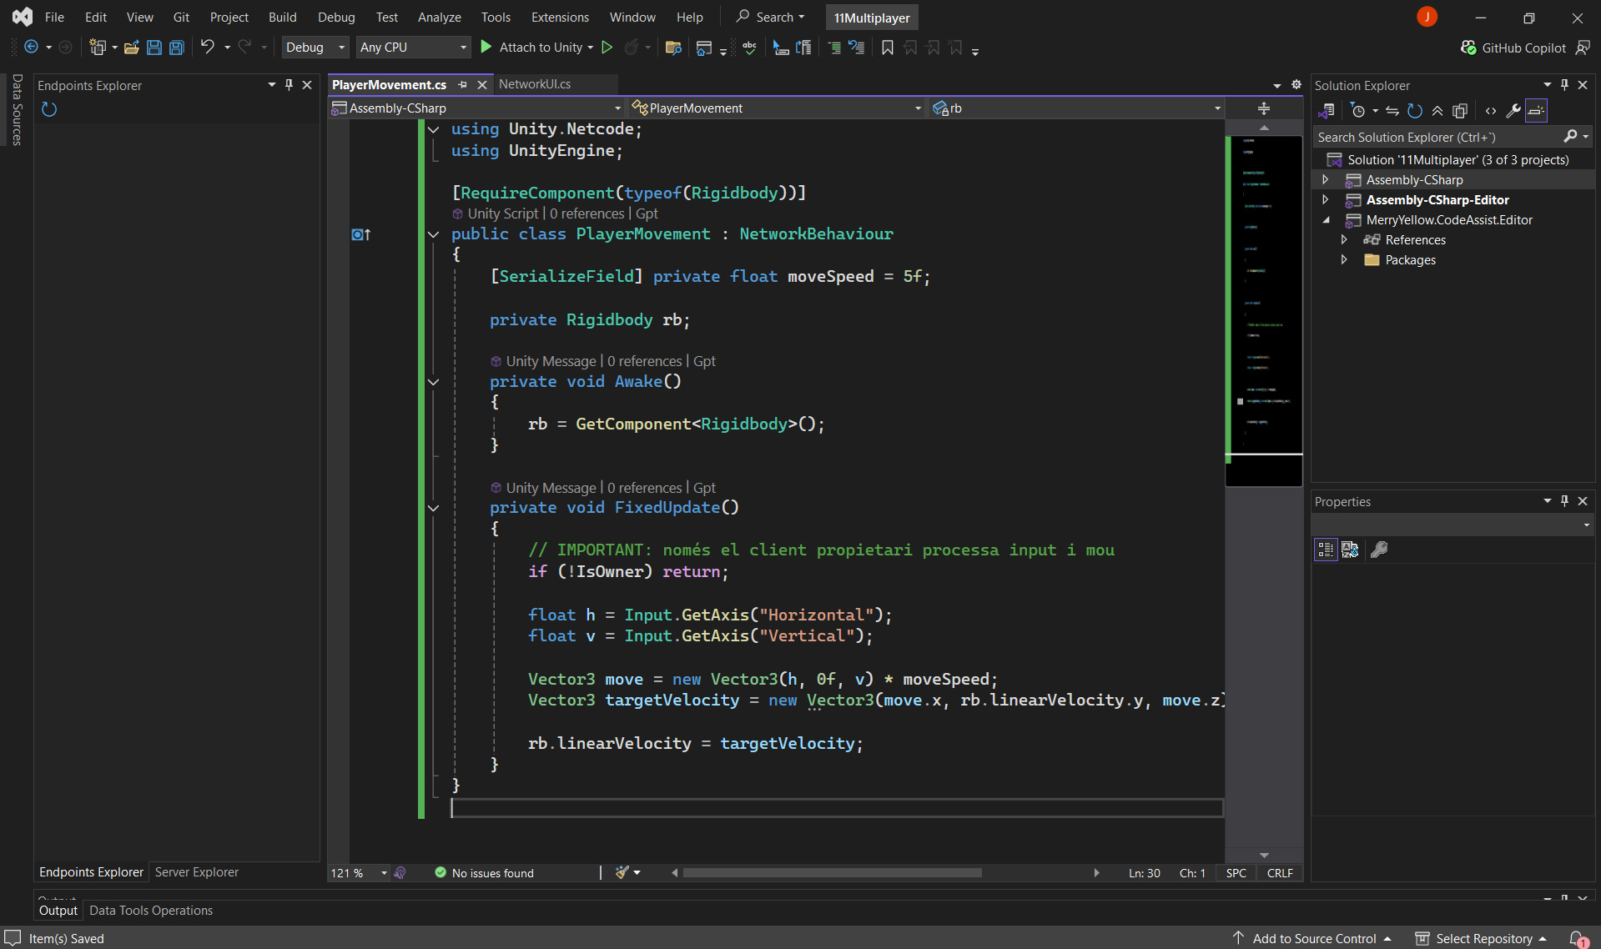Collapse all items in Solution Explorer
The width and height of the screenshot is (1601, 949).
(x=1437, y=111)
